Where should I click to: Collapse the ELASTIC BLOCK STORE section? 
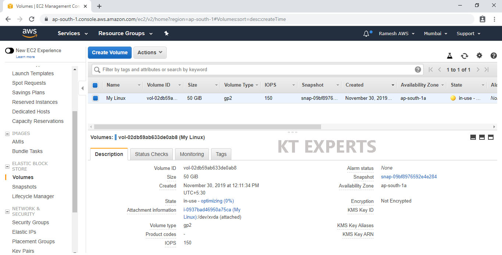click(x=7, y=167)
